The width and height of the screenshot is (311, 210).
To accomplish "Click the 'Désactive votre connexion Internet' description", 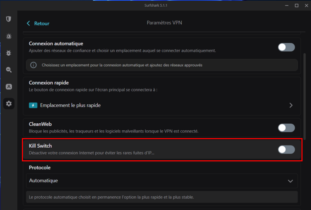I will click(92, 153).
